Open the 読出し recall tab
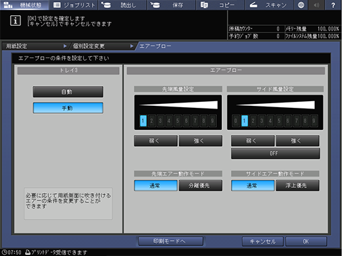This screenshot has width=342, height=256. [122, 5]
